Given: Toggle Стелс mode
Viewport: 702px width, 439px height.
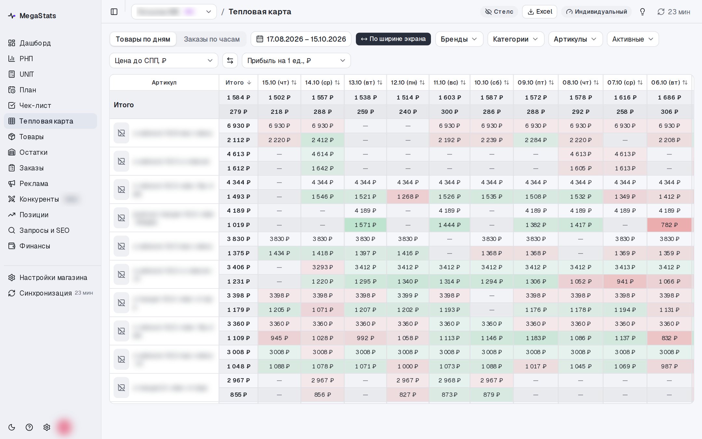Looking at the screenshot, I should click(499, 12).
